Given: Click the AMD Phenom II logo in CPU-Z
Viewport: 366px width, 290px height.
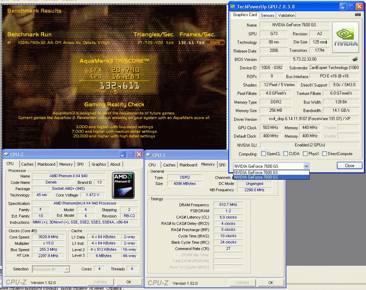Looking at the screenshot, I should [x=123, y=185].
